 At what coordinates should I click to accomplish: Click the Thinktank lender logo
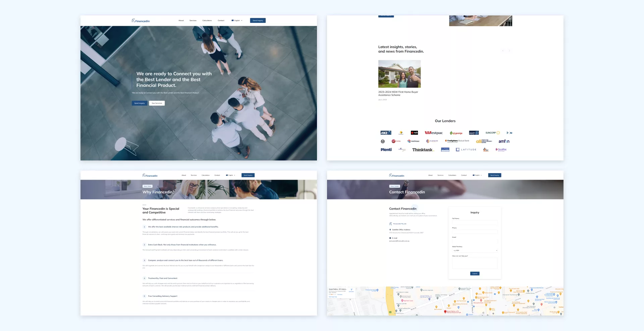pos(423,150)
